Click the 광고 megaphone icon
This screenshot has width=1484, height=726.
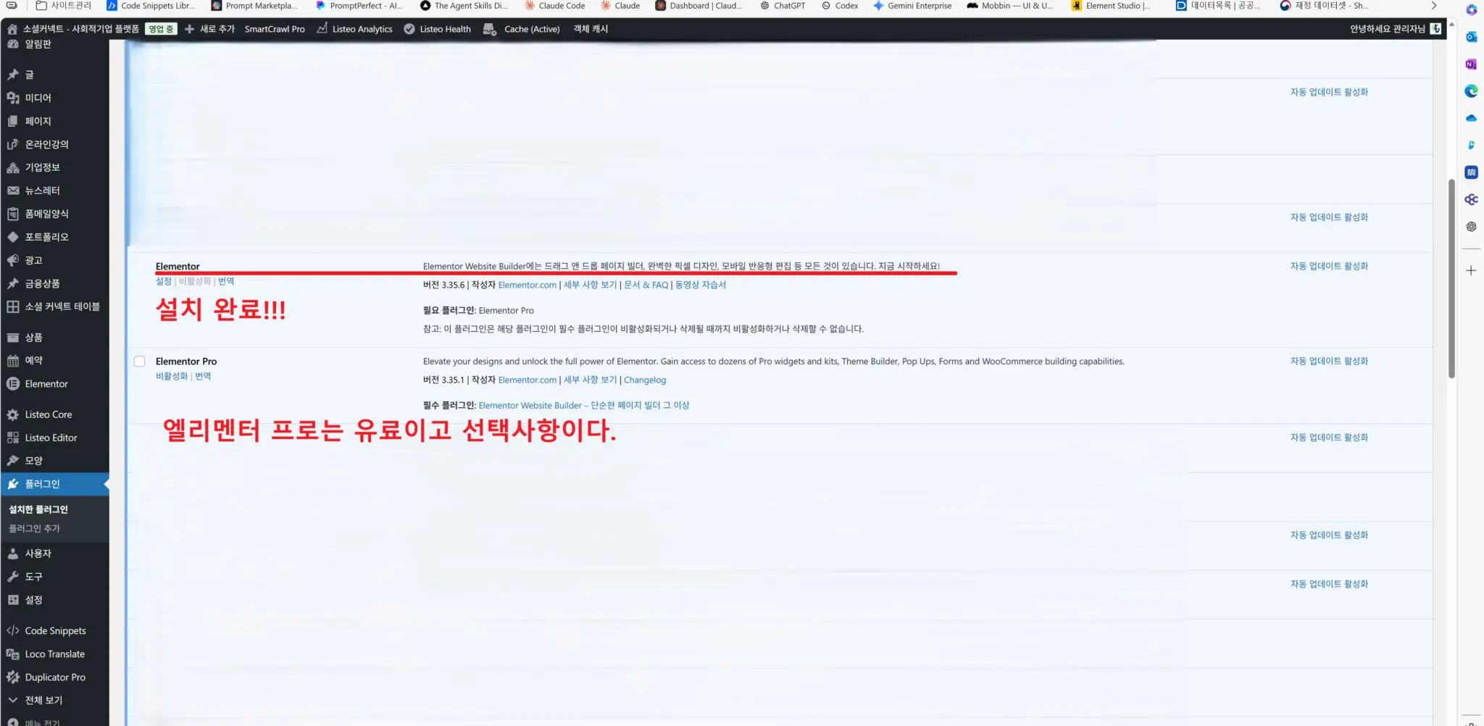[x=12, y=260]
